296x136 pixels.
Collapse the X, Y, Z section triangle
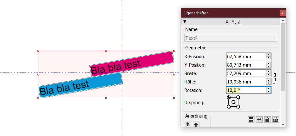coord(185,22)
